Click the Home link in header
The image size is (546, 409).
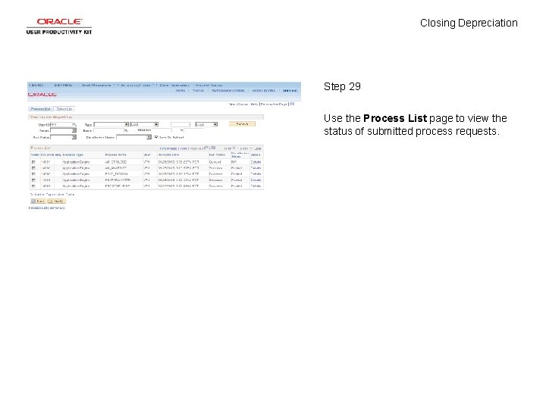[180, 90]
